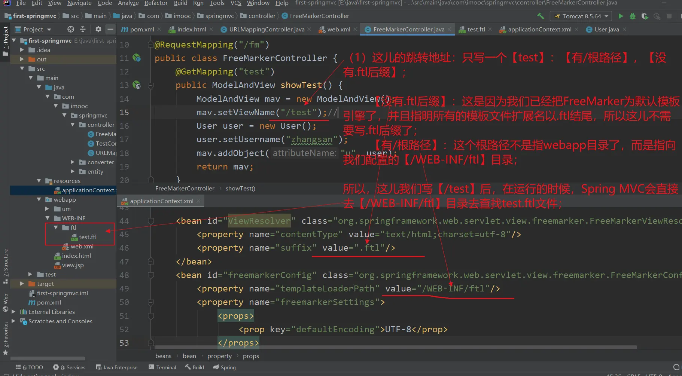This screenshot has width=682, height=376.
Task: Click the Debug bug icon
Action: (x=633, y=16)
